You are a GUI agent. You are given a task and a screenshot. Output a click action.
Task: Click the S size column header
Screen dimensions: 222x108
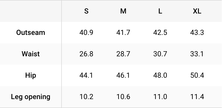point(86,11)
